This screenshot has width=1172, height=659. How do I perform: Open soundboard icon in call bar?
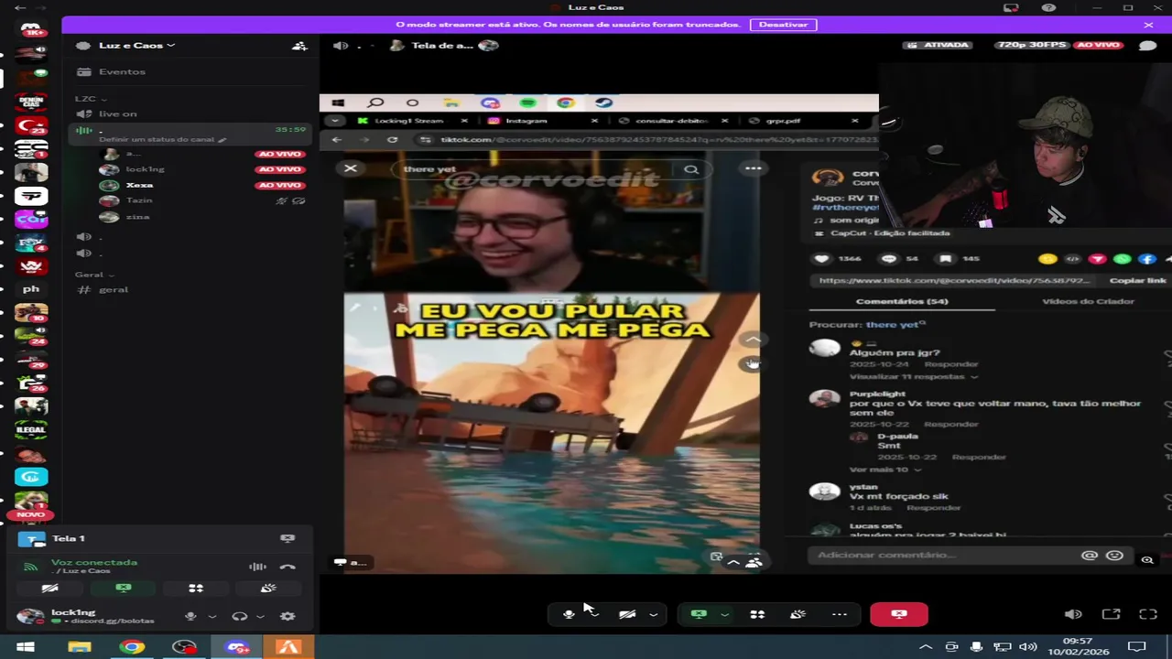coord(798,614)
